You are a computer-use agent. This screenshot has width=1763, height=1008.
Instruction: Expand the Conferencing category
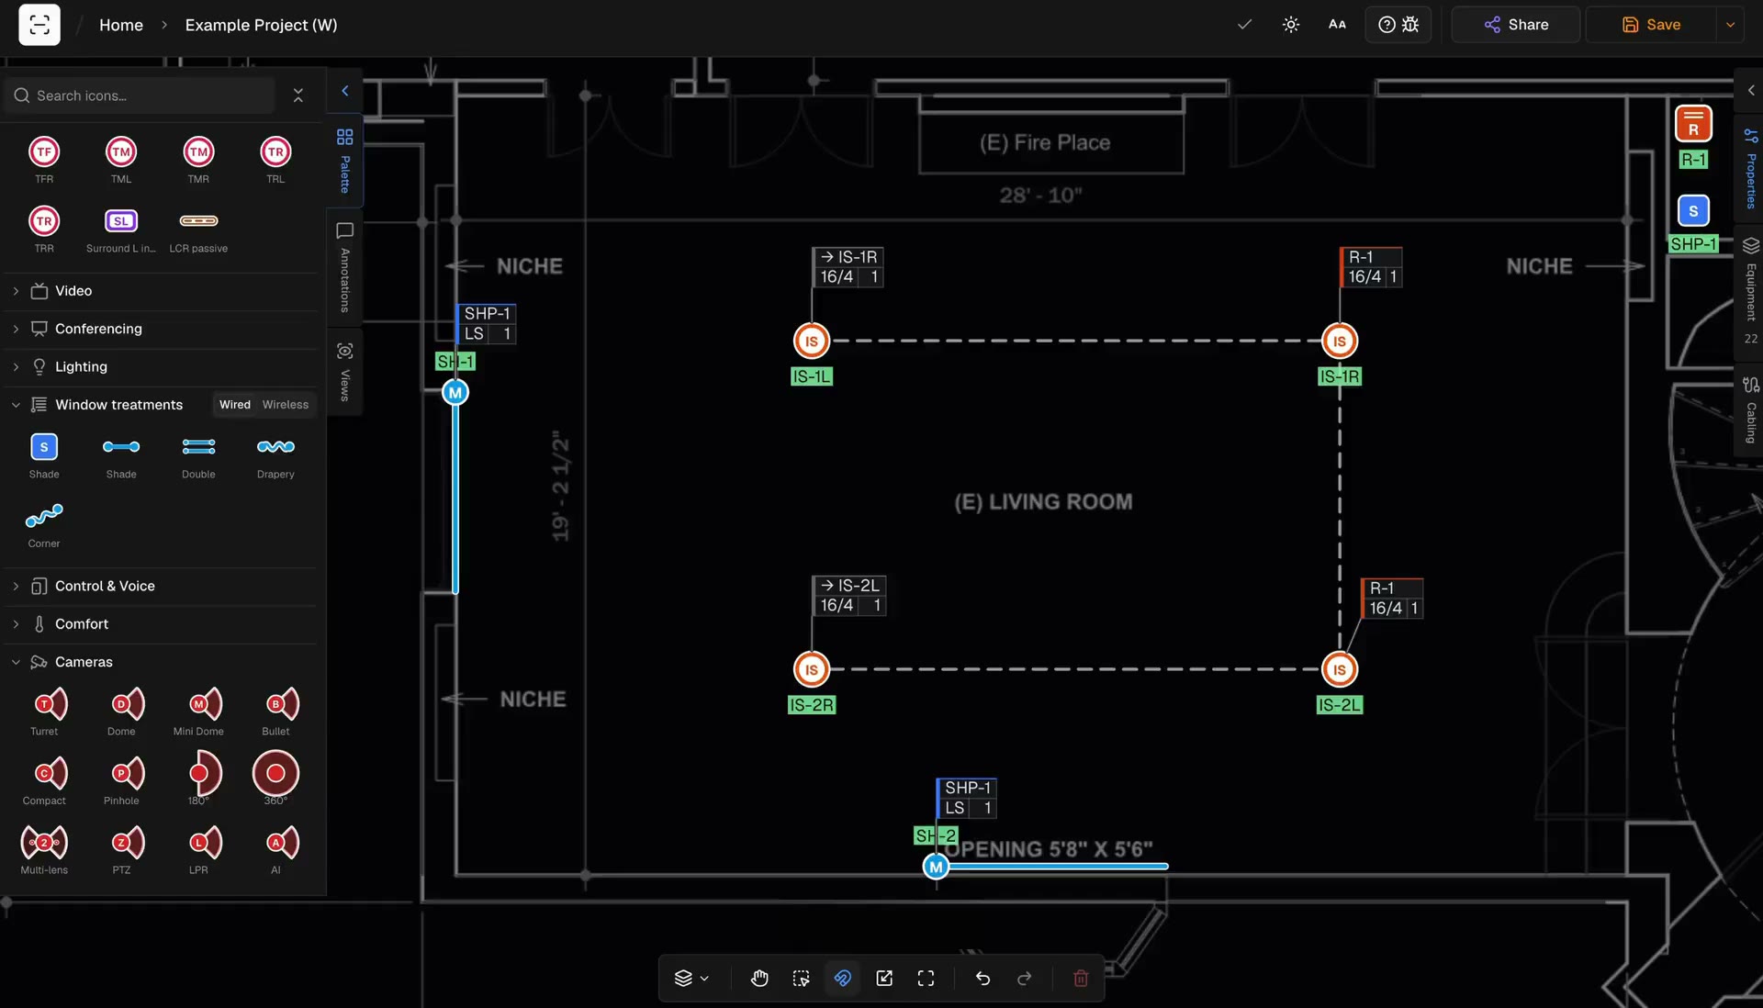pos(161,329)
